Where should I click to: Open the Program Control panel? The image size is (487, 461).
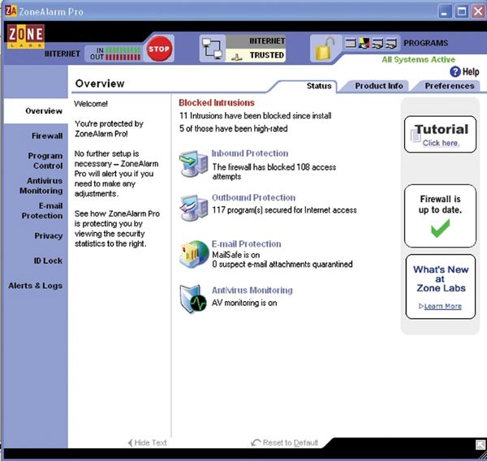click(45, 161)
